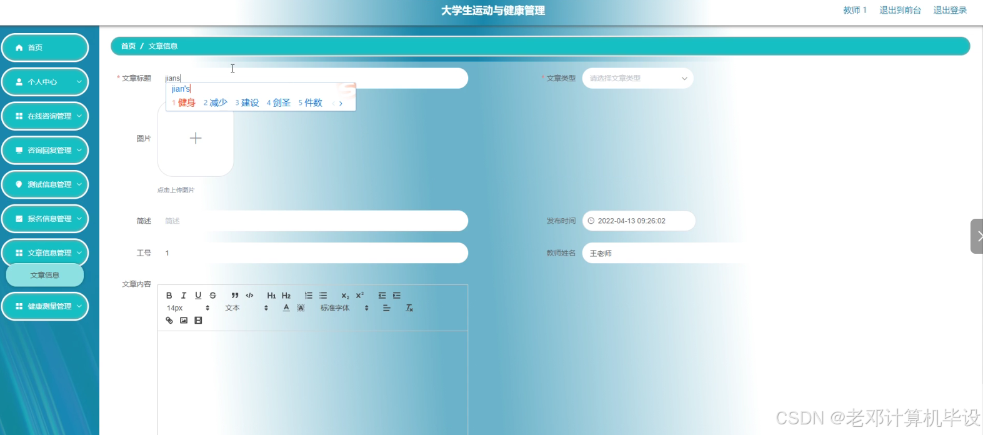
Task: Increase indent in editor
Action: tap(397, 296)
